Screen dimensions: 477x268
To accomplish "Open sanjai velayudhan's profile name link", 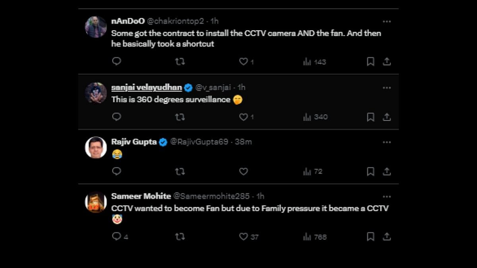I will tap(146, 87).
